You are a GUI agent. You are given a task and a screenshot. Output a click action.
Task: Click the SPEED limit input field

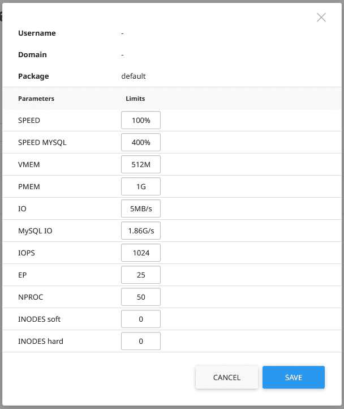pyautogui.click(x=141, y=121)
